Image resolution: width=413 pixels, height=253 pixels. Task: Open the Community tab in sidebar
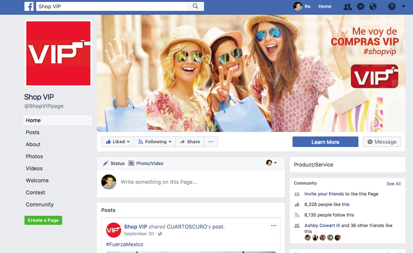click(x=40, y=205)
